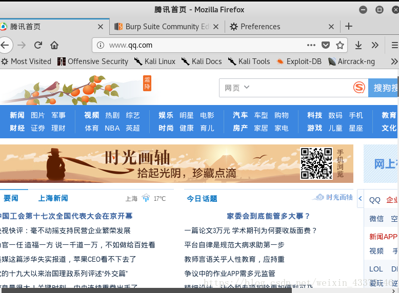Show site information icon in address bar
The width and height of the screenshot is (399, 293).
101,45
